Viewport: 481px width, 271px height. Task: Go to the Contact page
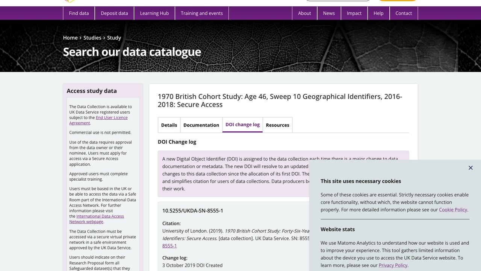(x=404, y=13)
